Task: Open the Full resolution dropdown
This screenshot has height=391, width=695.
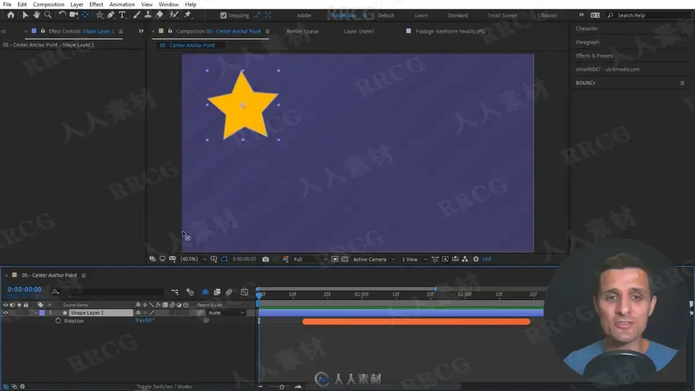Action: click(310, 259)
